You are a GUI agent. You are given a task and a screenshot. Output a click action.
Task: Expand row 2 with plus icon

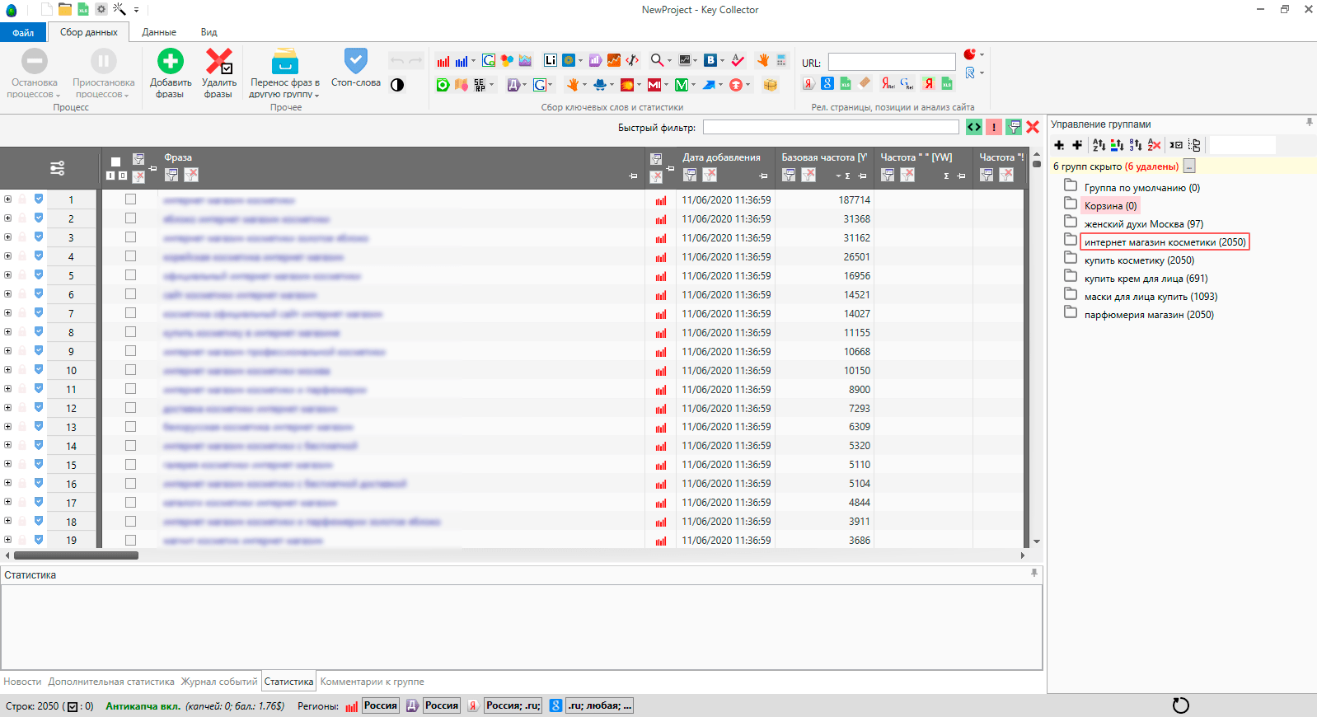coord(7,218)
